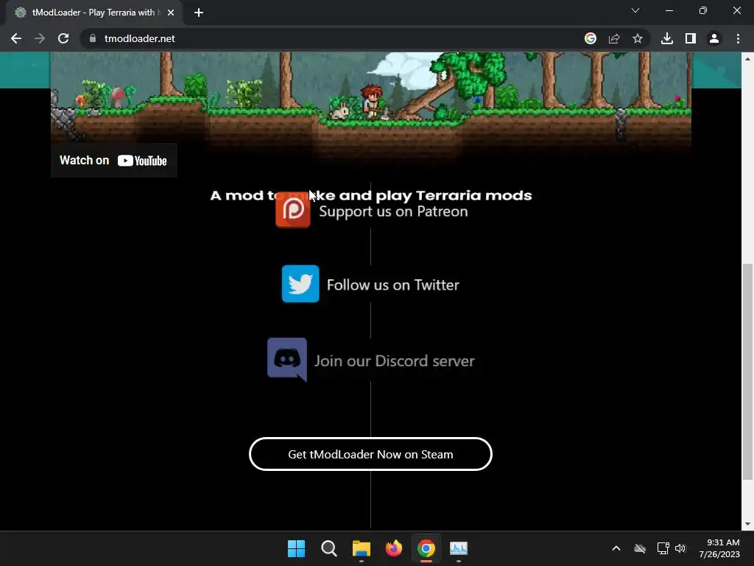Share this page via share icon

click(614, 38)
